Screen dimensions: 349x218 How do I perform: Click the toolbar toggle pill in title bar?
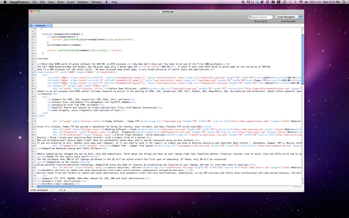[x=301, y=12]
